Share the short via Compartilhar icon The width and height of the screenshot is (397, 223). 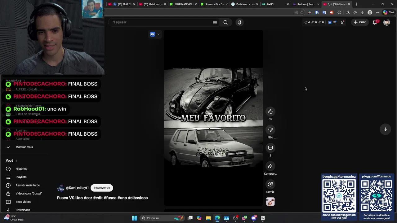point(270,166)
